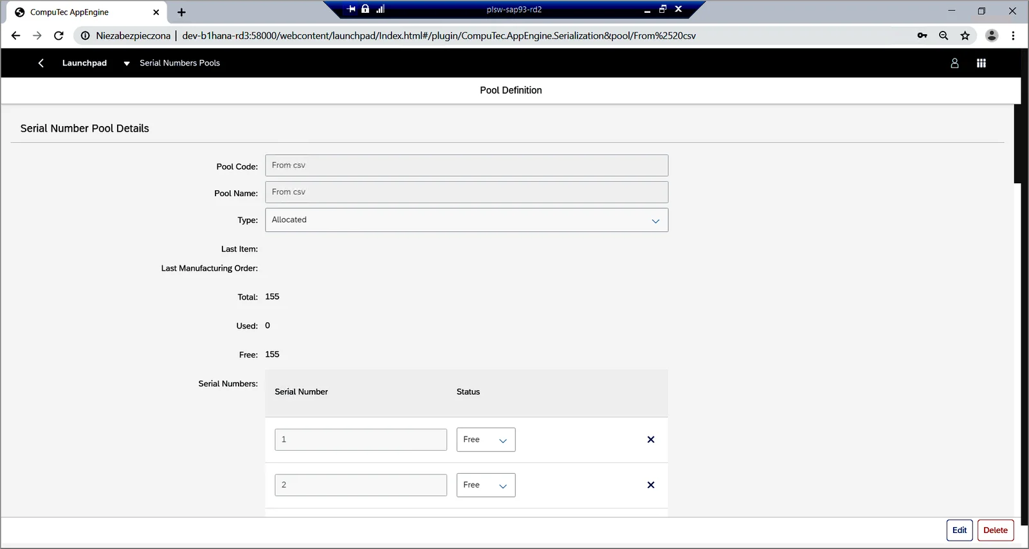
Task: Click the browser address bar URL
Action: pos(439,36)
